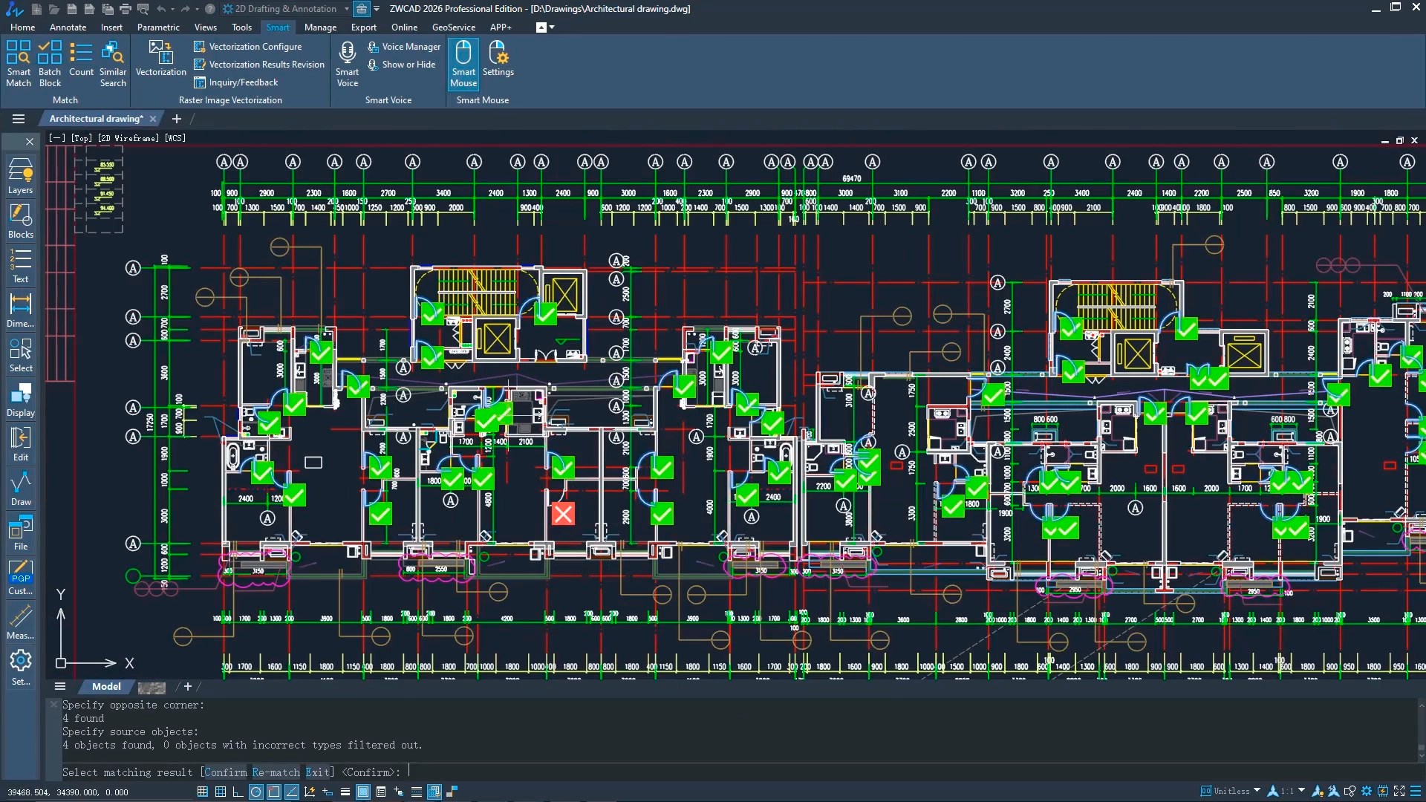The image size is (1426, 802).
Task: Open the 1:1 annotation scale dropdown
Action: coord(1301,791)
